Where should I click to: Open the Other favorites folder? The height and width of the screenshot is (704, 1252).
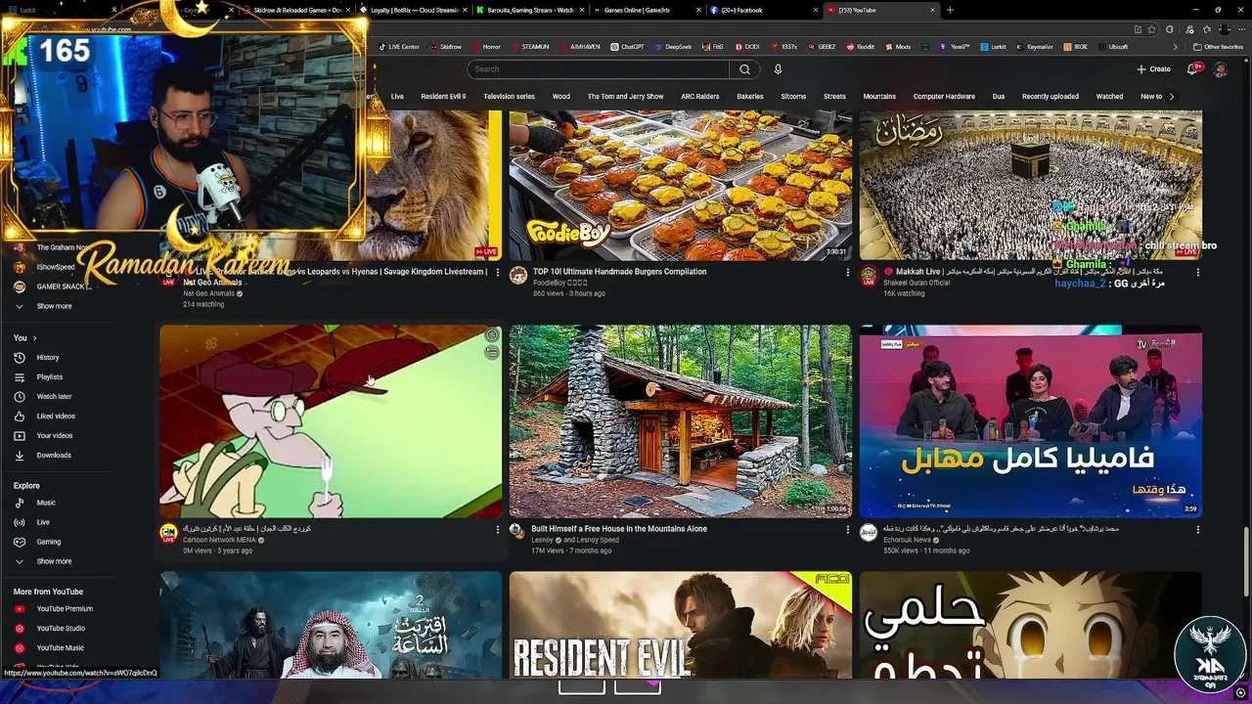(x=1218, y=47)
